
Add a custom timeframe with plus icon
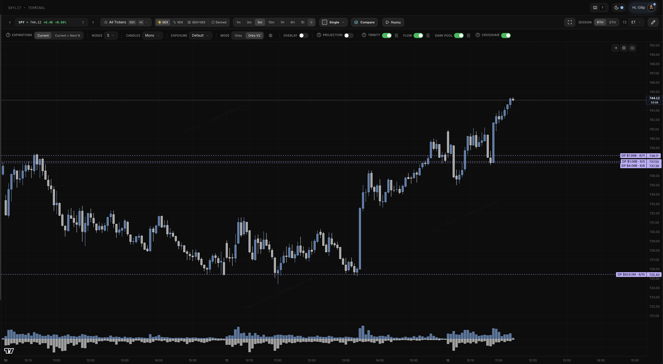point(311,23)
